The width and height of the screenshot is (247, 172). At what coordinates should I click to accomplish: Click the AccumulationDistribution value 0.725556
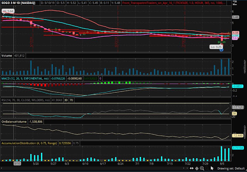[65, 143]
